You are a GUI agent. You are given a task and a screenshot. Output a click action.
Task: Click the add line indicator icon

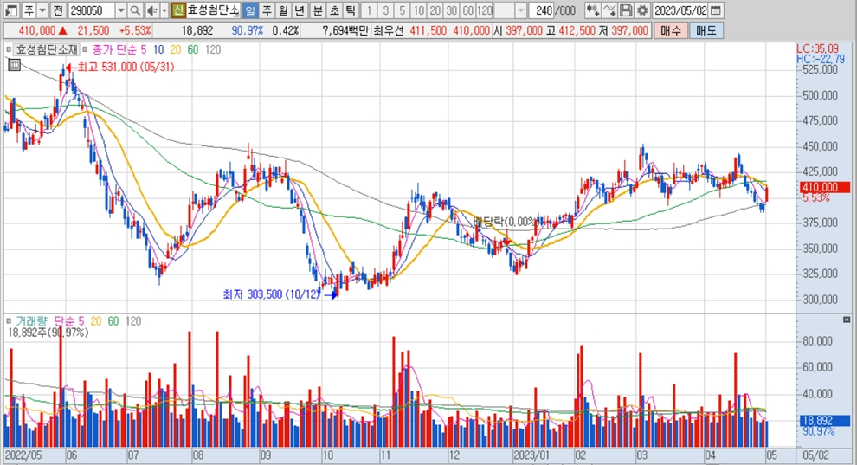[x=609, y=10]
